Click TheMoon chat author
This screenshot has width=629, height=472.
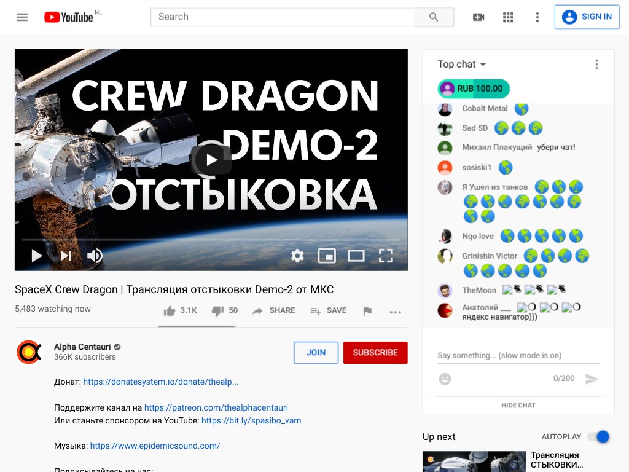[479, 290]
